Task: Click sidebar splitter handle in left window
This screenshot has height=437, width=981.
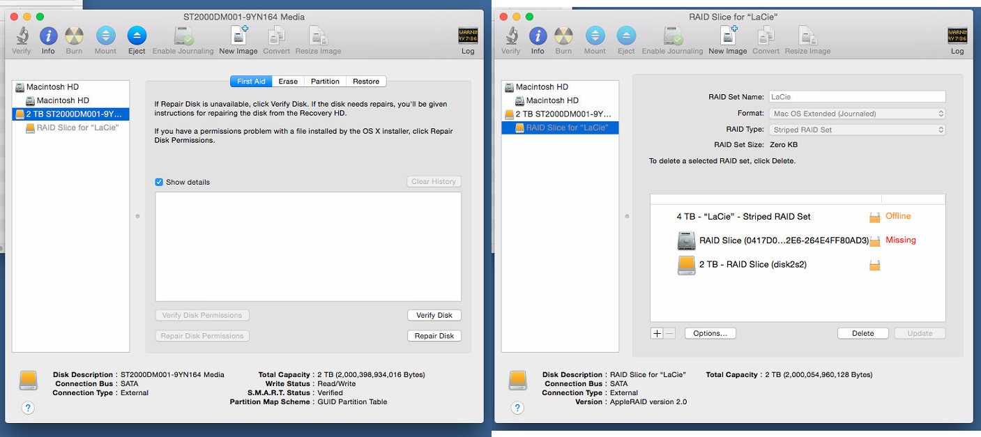Action: point(137,216)
